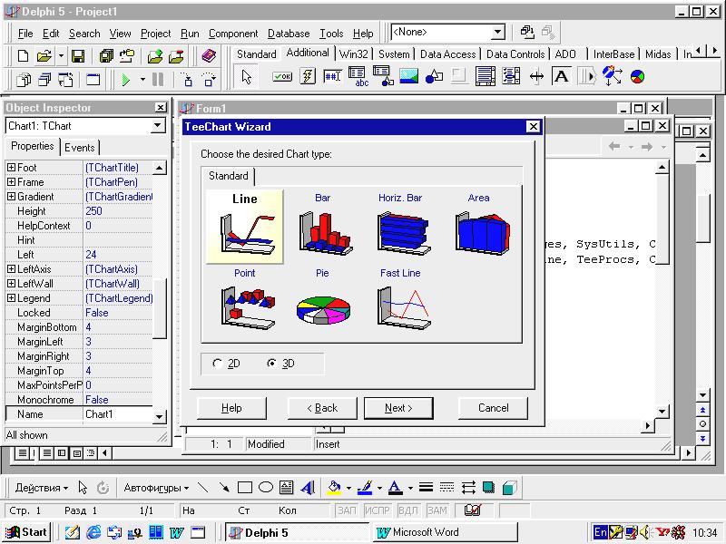The image size is (726, 544).
Task: Switch to the Data Access palette tab
Action: coord(447,54)
